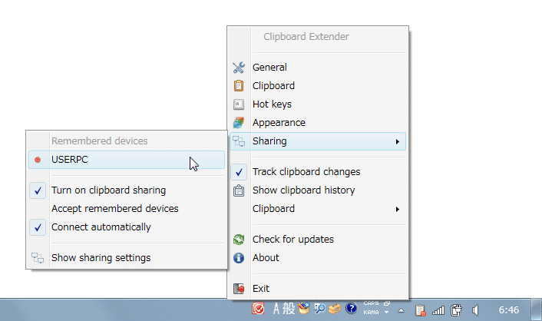Click the Show desktop button
542x321 pixels.
point(537,310)
